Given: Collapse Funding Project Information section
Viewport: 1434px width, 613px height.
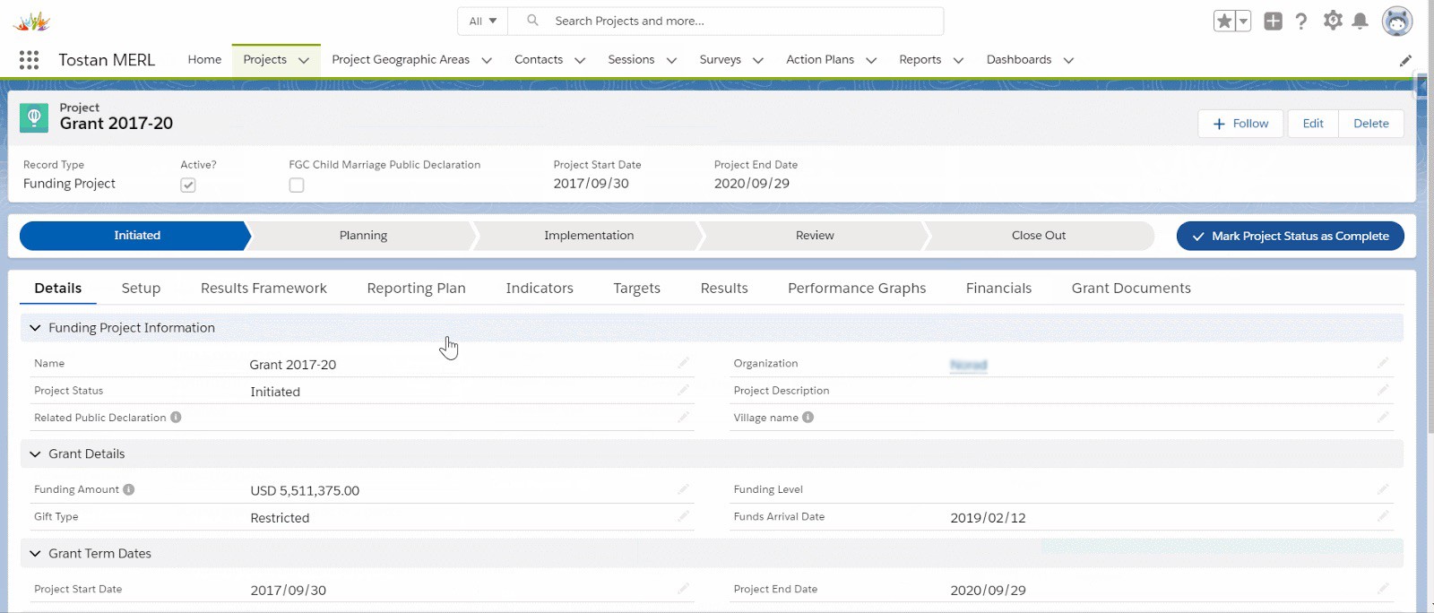Looking at the screenshot, I should pos(35,328).
